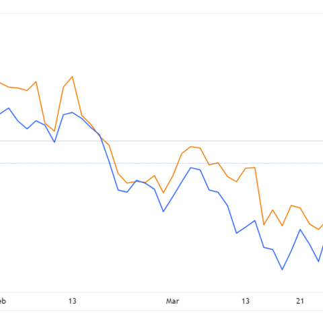This screenshot has height=328, width=323.
Task: Select orange point before the mid-March sharp drop
Action: 255,168
